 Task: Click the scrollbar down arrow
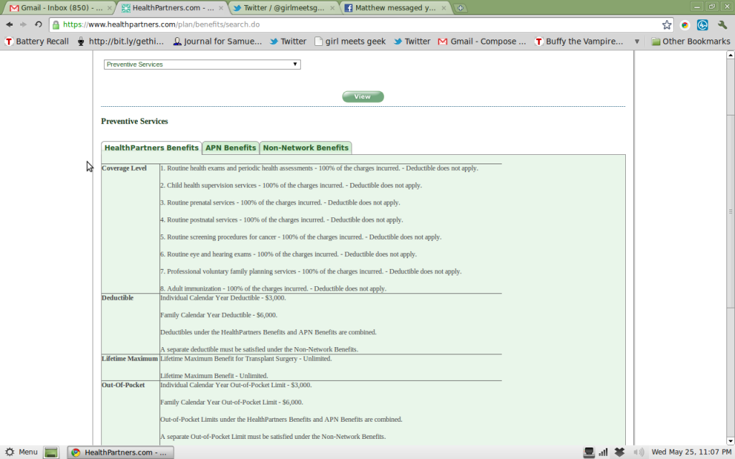point(730,441)
